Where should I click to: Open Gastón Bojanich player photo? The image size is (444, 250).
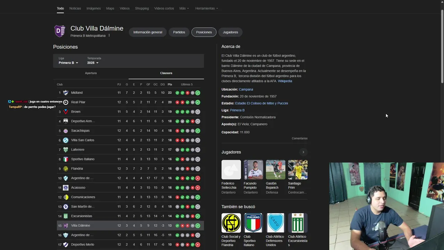pos(276,169)
